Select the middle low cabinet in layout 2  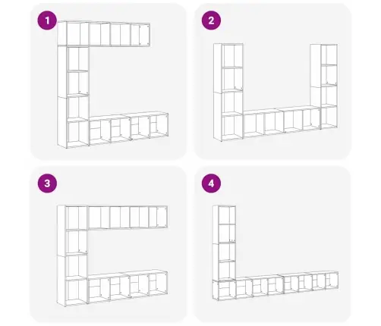(x=282, y=122)
